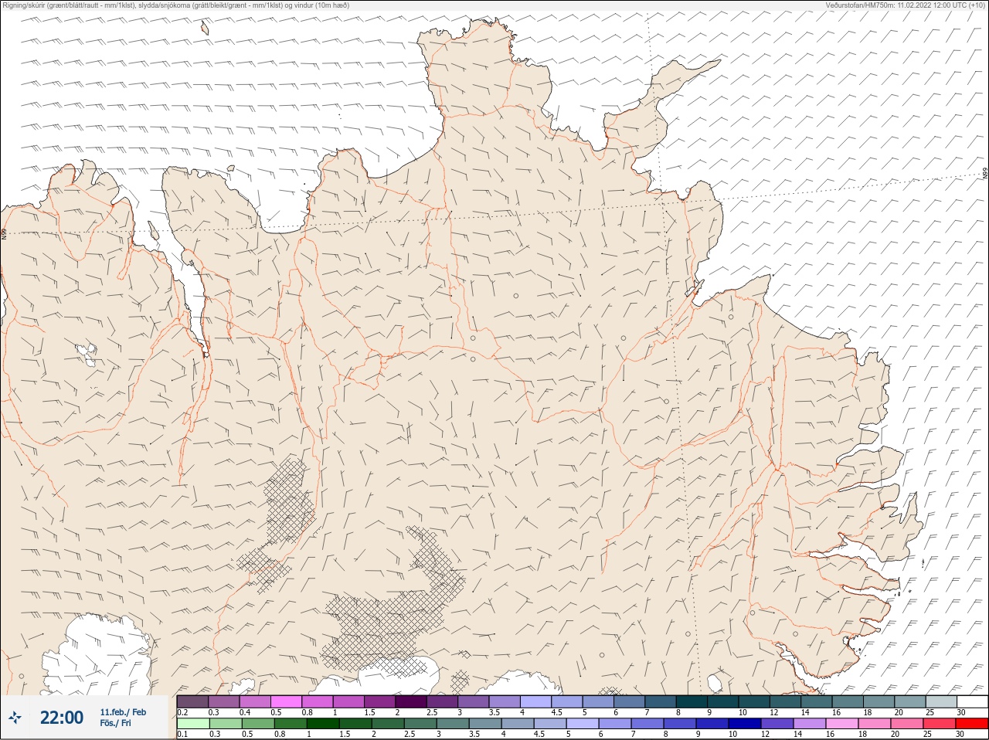Click the weekday label 'Fös./ Fri'

click(115, 723)
